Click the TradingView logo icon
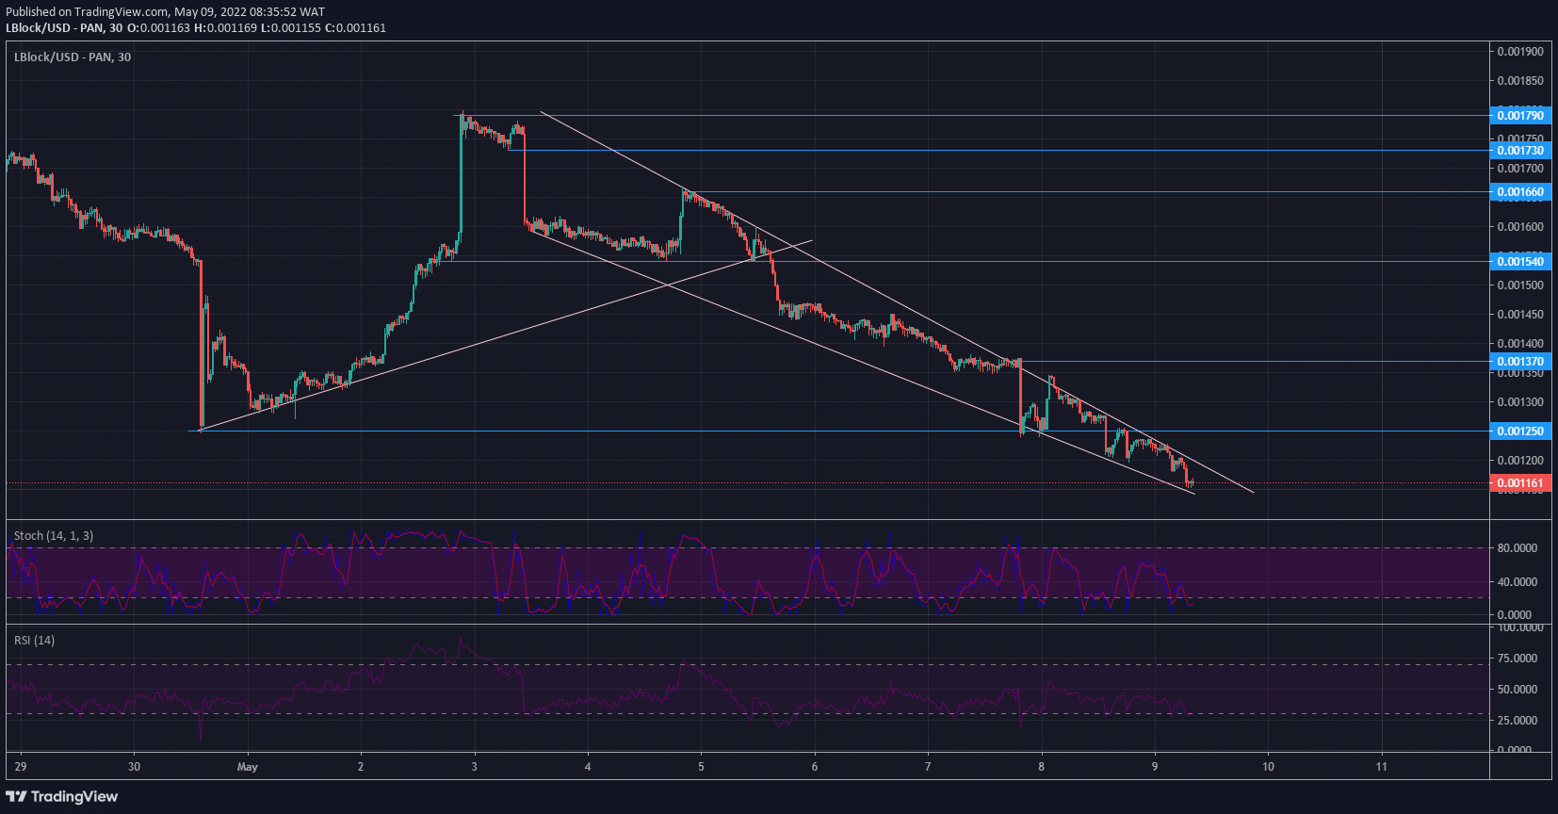 point(17,797)
